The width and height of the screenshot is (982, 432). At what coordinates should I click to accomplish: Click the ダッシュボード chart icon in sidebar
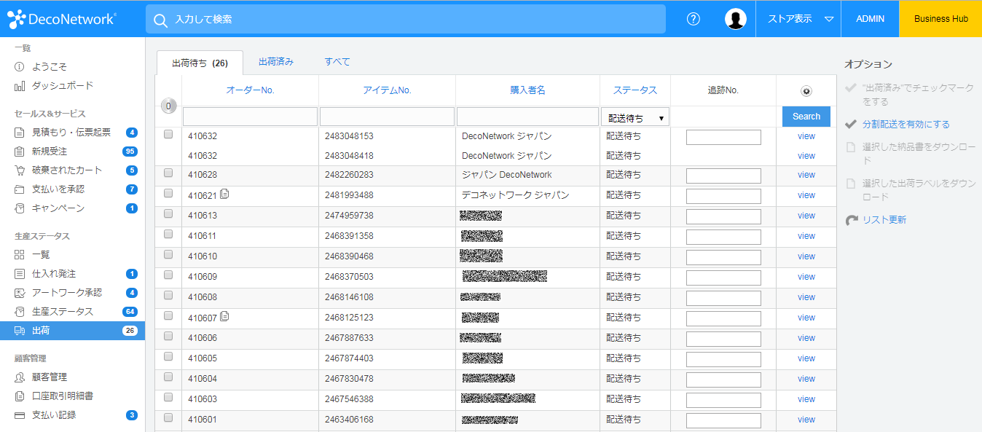coord(20,86)
